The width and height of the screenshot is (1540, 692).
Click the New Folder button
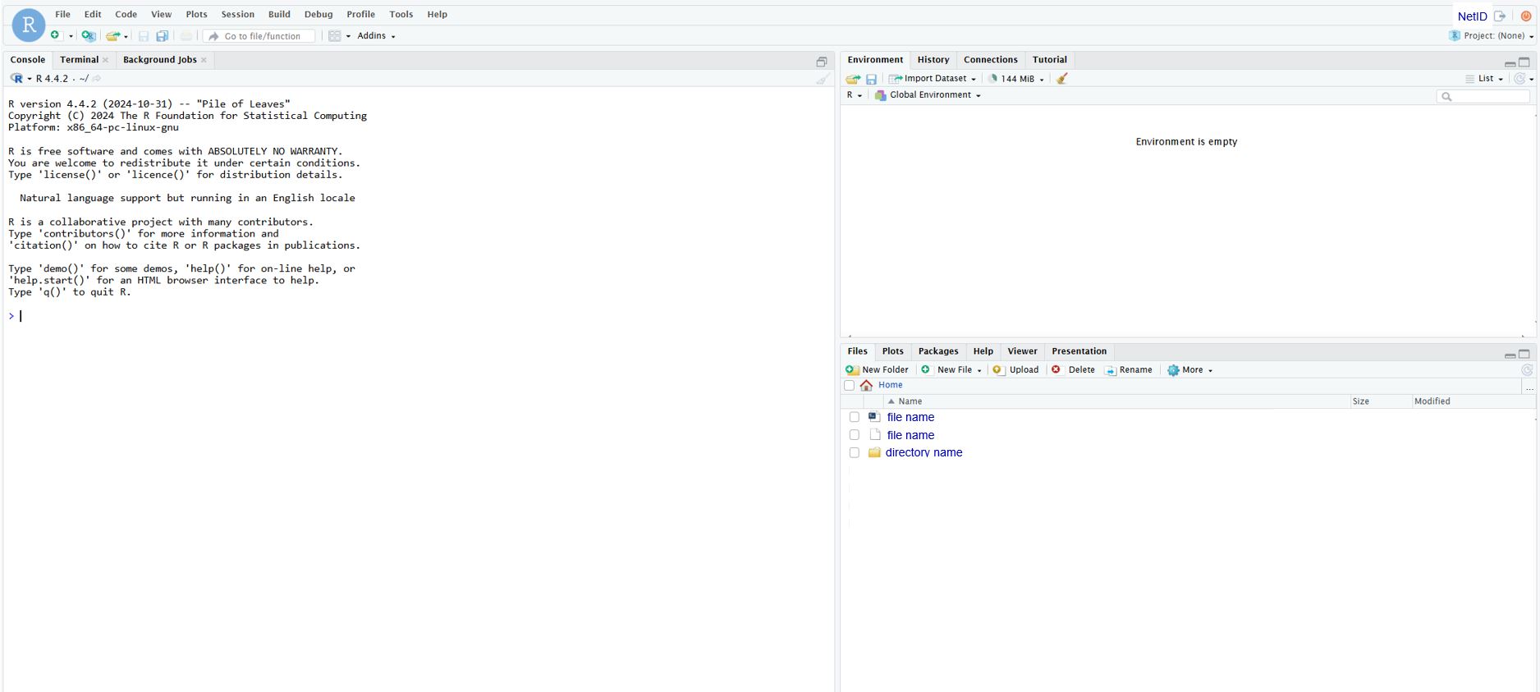877,370
